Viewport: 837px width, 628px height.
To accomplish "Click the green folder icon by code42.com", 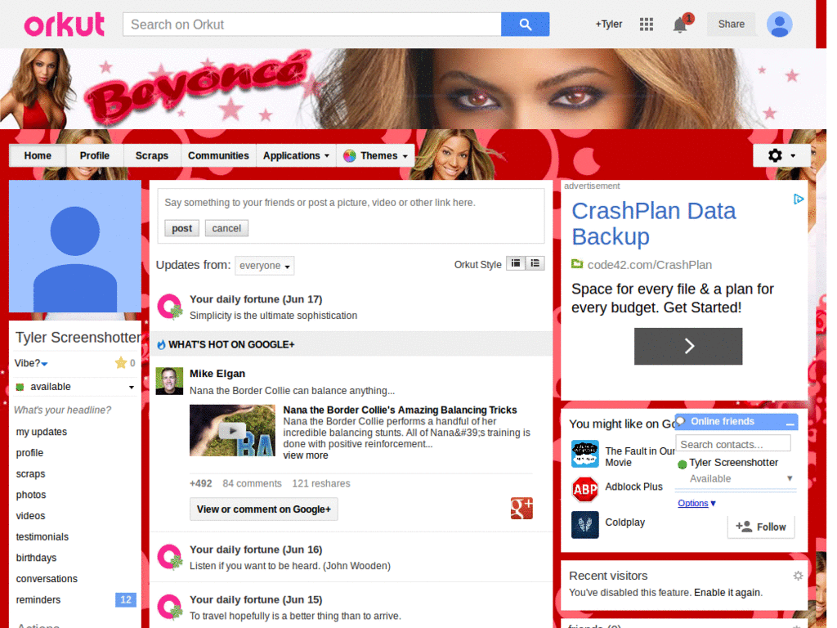I will click(x=577, y=264).
